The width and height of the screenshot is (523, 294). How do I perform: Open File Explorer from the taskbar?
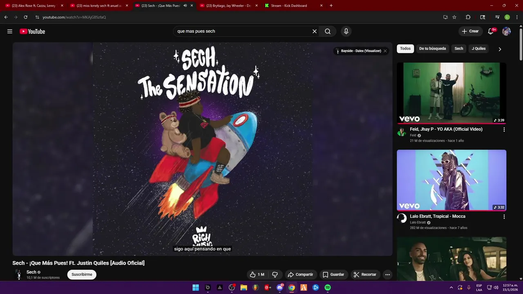coord(244,287)
